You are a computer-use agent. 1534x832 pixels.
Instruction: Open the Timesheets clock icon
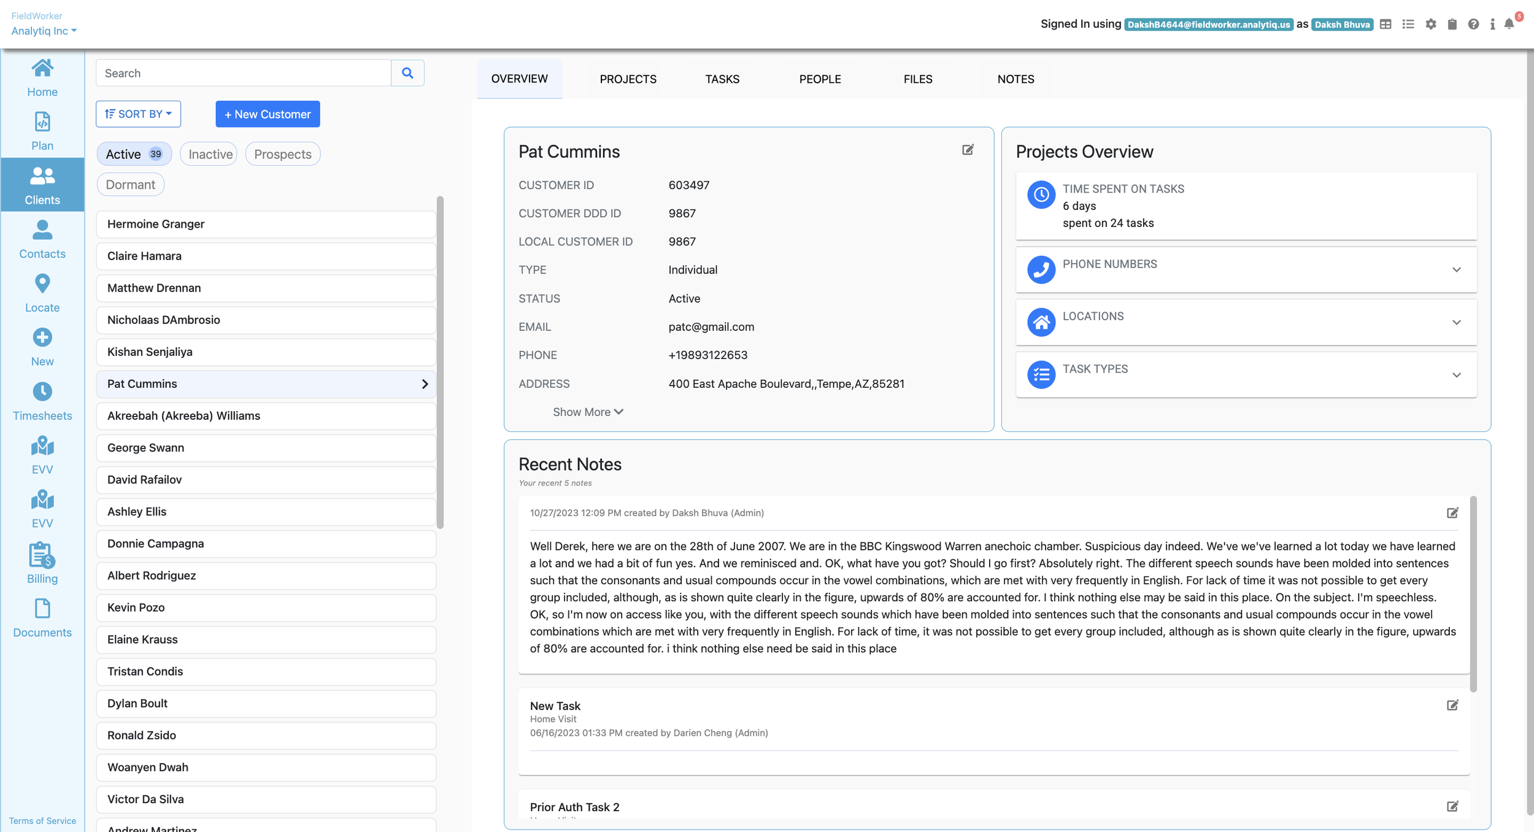[x=42, y=391]
